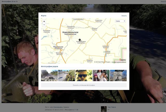Click the Лавр Лавров author name
Viewport: 166px width, 112px height.
(112, 107)
